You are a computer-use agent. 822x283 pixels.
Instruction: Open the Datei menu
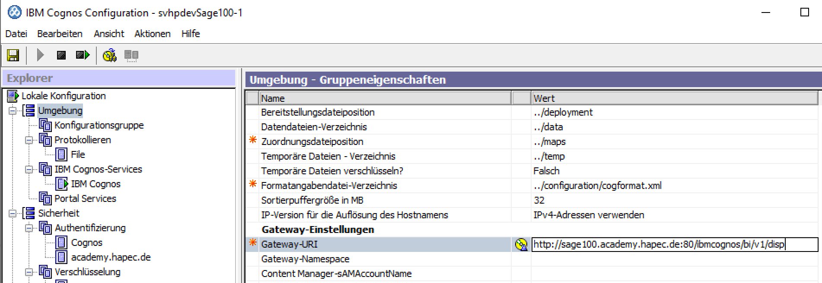tap(16, 34)
